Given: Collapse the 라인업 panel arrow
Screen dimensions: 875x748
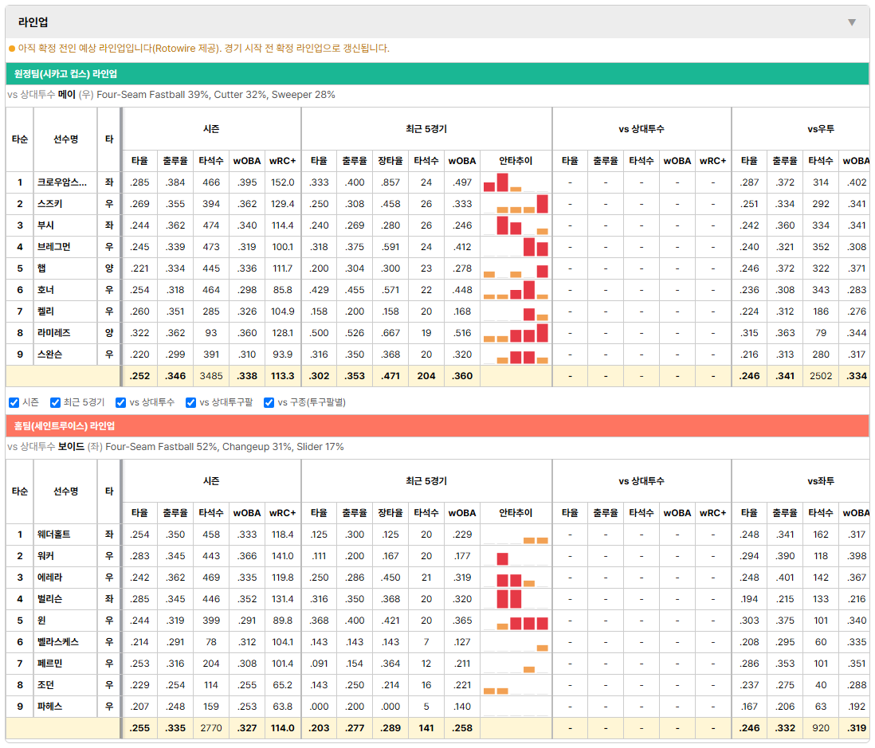Looking at the screenshot, I should [x=852, y=22].
